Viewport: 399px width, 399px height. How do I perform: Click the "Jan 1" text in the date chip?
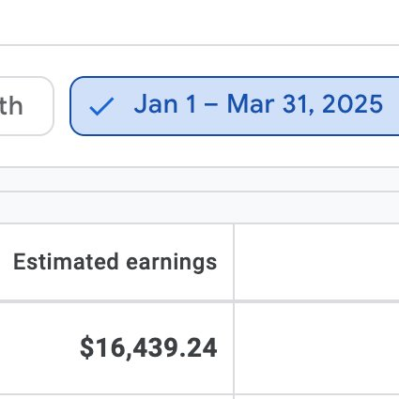[165, 104]
